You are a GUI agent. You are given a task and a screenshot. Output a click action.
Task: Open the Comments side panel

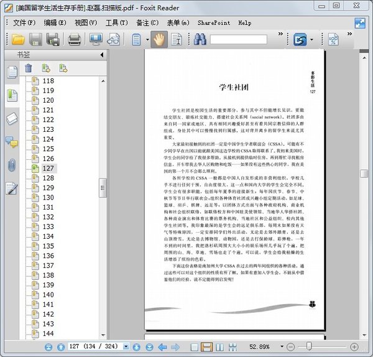coord(12,142)
